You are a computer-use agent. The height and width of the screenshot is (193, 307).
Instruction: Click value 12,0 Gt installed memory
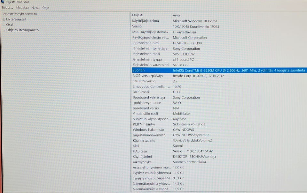tap(178, 167)
